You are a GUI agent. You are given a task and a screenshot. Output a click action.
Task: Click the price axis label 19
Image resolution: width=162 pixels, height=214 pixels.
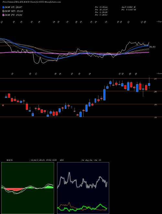pyautogui.click(x=155, y=105)
